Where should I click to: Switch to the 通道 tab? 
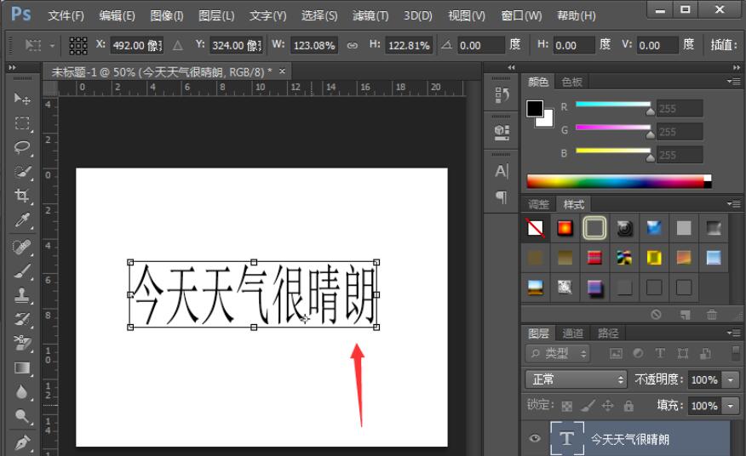click(x=573, y=333)
